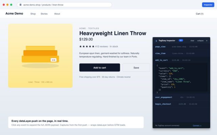Click the TagEasy Inspector logo icon
The width and height of the screenshot is (217, 135).
pos(156,41)
